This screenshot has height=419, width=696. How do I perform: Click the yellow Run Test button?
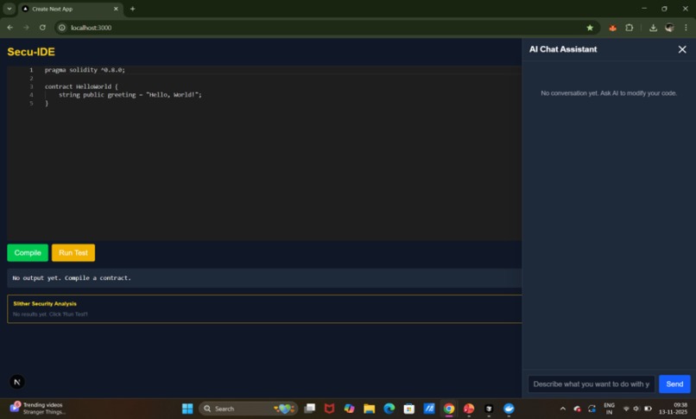73,252
